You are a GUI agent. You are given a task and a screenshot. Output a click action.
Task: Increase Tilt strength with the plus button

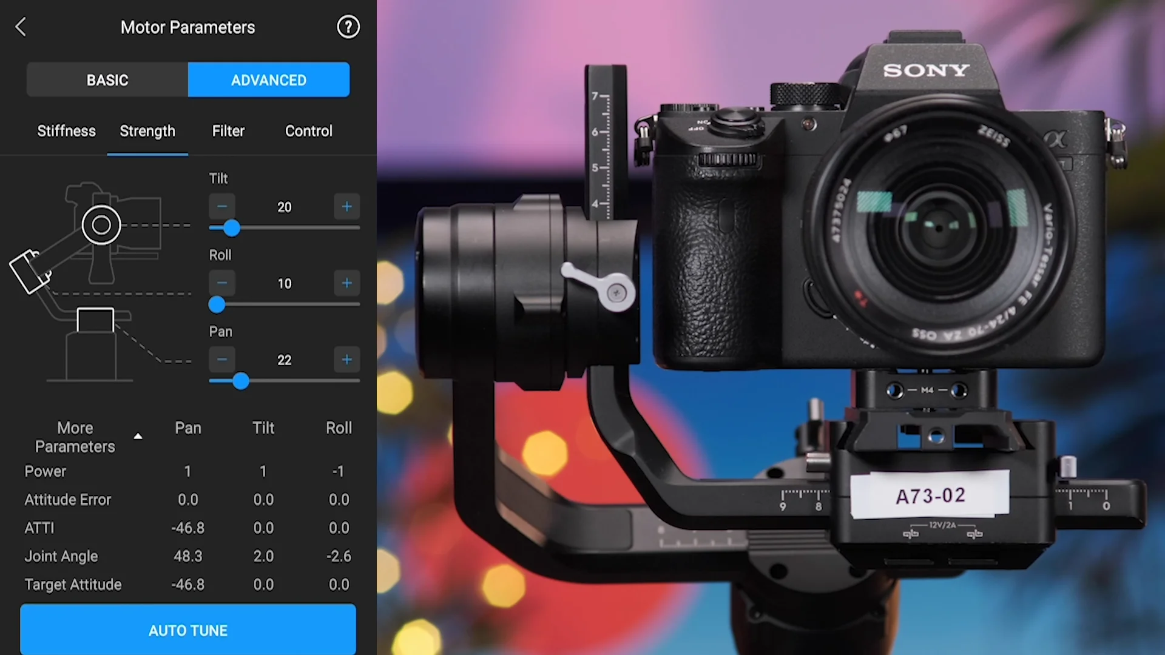point(346,207)
